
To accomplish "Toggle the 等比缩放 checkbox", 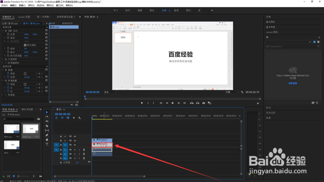I will coord(25,45).
